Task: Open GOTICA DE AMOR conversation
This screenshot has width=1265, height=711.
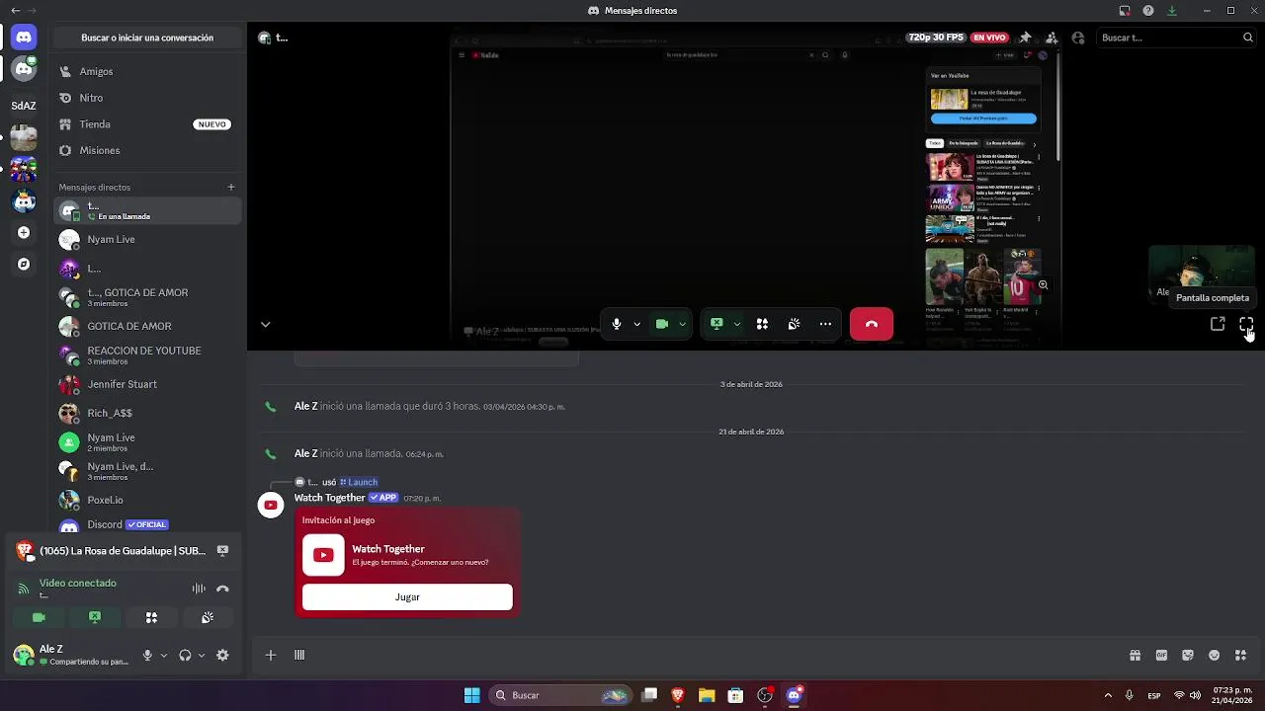Action: pyautogui.click(x=147, y=326)
